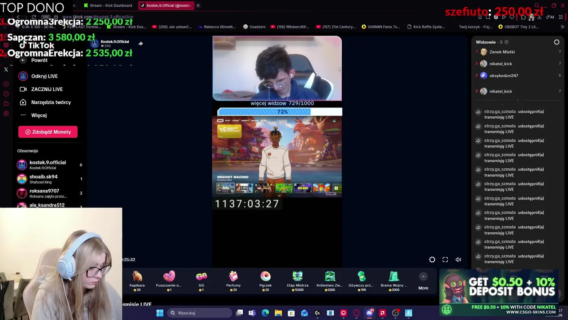Expand the bookmarks overflow chevron

[x=562, y=27]
